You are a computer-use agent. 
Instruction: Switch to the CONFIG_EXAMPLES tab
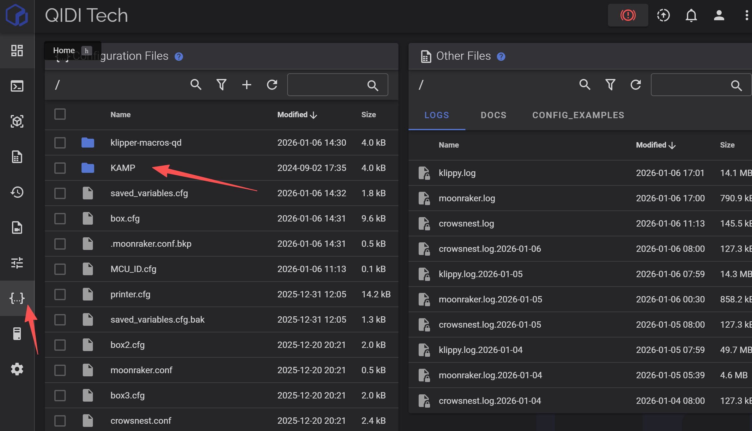point(578,115)
